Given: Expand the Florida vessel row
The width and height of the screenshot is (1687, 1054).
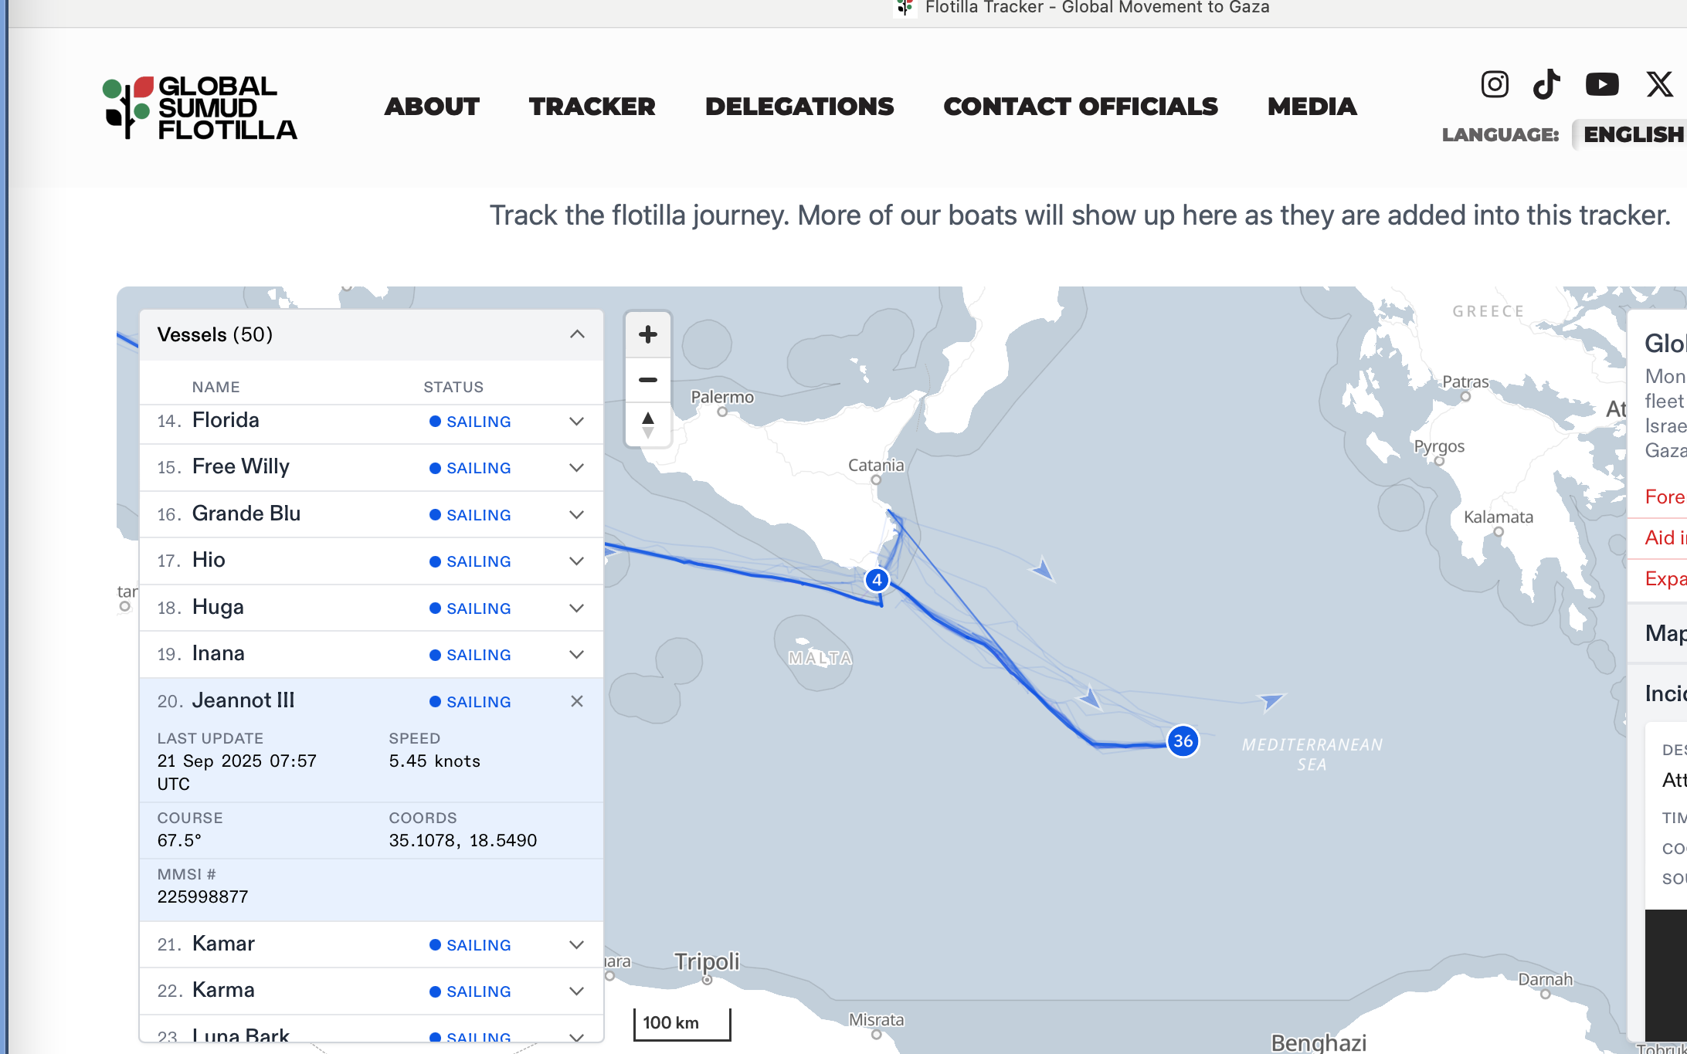Looking at the screenshot, I should (x=576, y=422).
